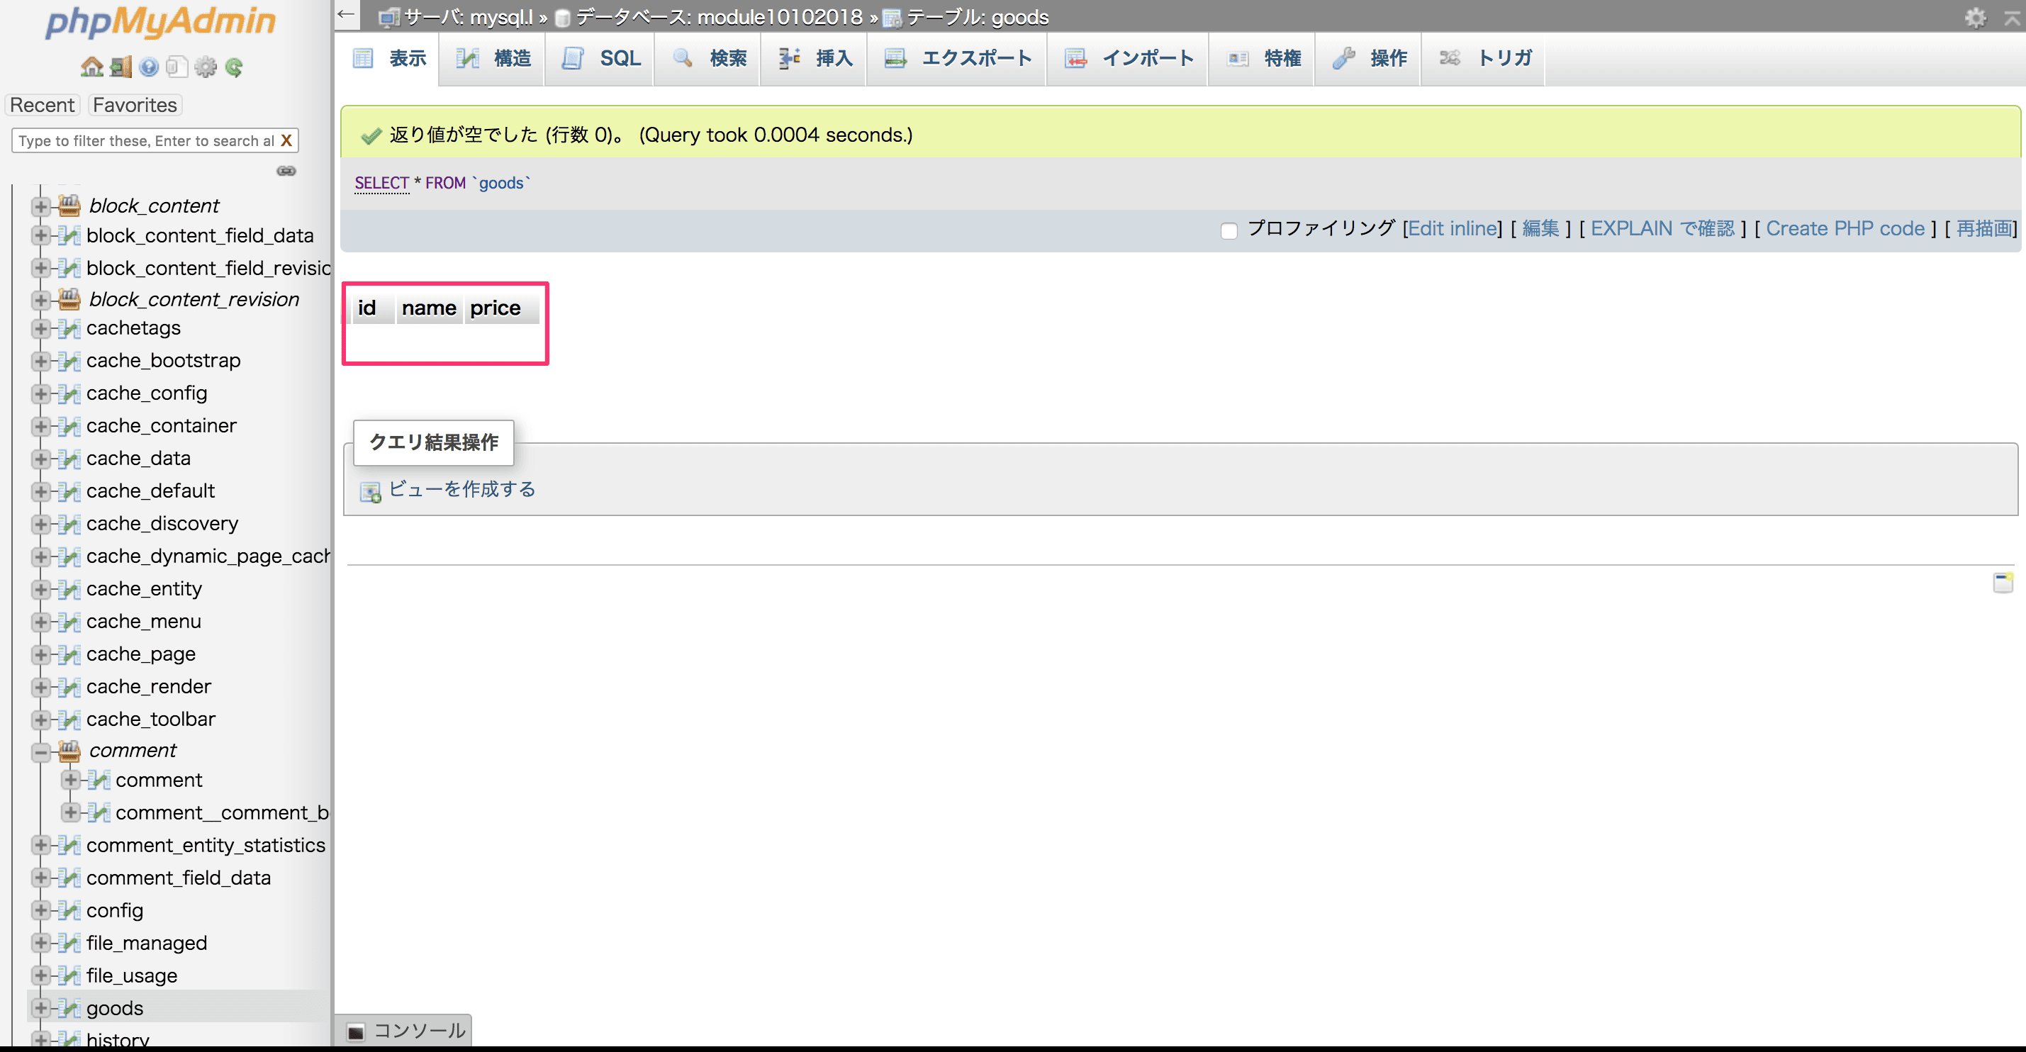Toggle the プロファイリング checkbox
2026x1052 pixels.
pyautogui.click(x=1229, y=230)
